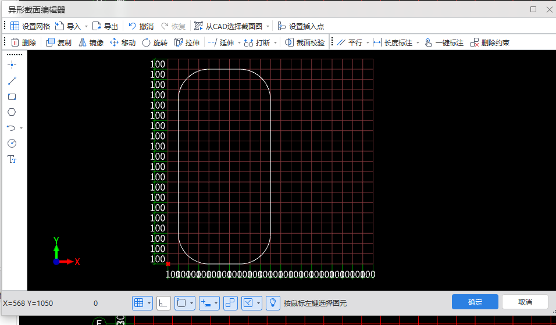Undo with the 撤消 button
This screenshot has height=325, width=556.
tap(141, 26)
